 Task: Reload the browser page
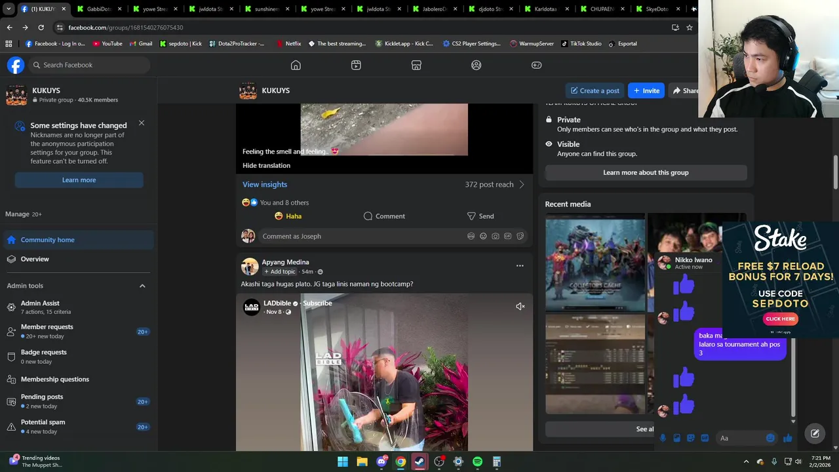pos(41,28)
